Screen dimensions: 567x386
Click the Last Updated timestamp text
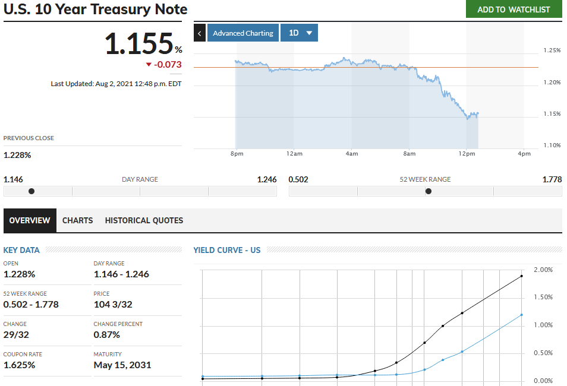coord(116,84)
